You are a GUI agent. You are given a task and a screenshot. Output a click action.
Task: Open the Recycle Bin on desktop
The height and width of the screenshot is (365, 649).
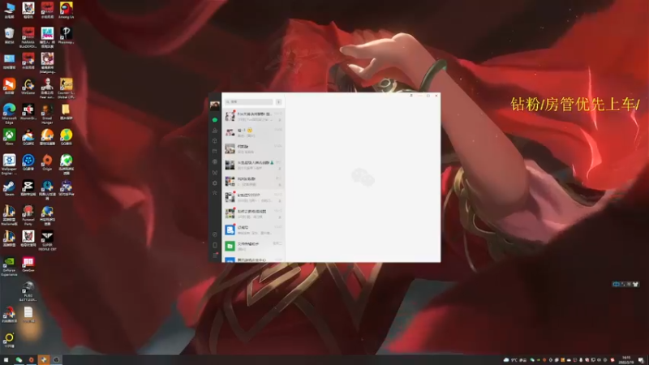point(9,35)
